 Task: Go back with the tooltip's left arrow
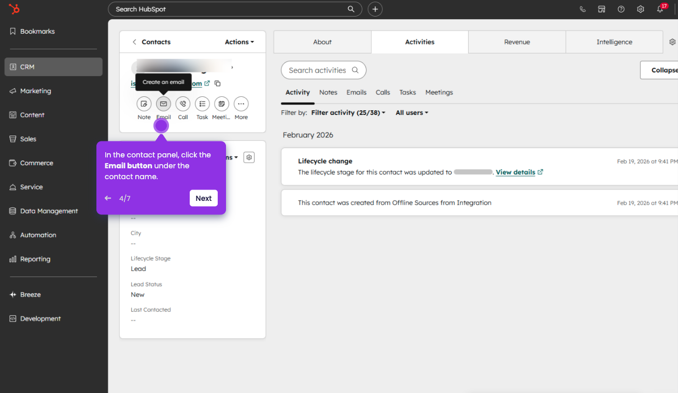click(108, 198)
